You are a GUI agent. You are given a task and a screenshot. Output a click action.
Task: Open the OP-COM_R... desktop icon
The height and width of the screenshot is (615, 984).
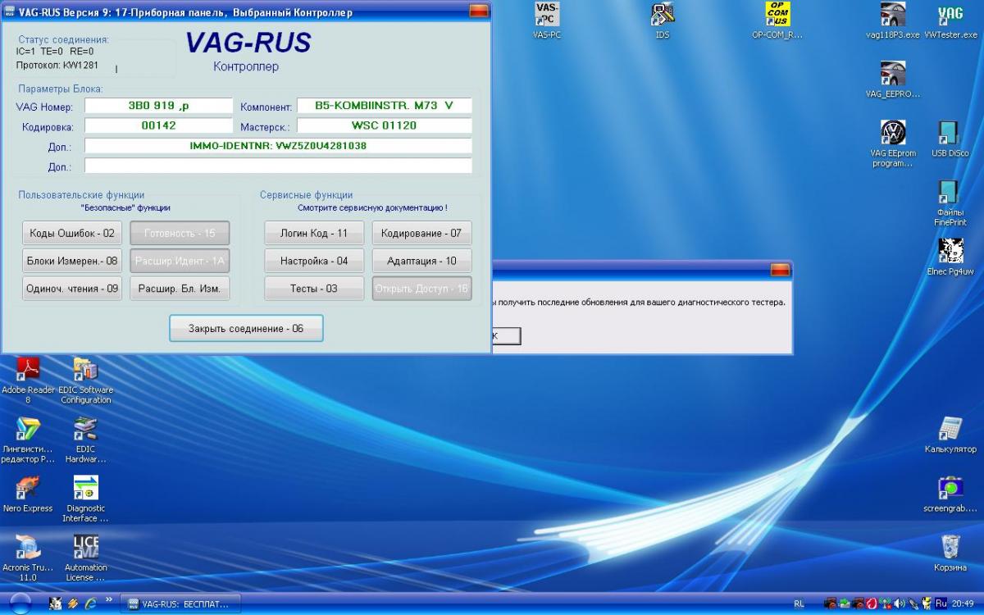pos(777,20)
